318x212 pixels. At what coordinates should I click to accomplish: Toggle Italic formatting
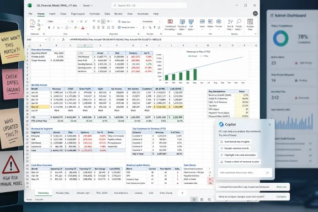[x=54, y=28]
